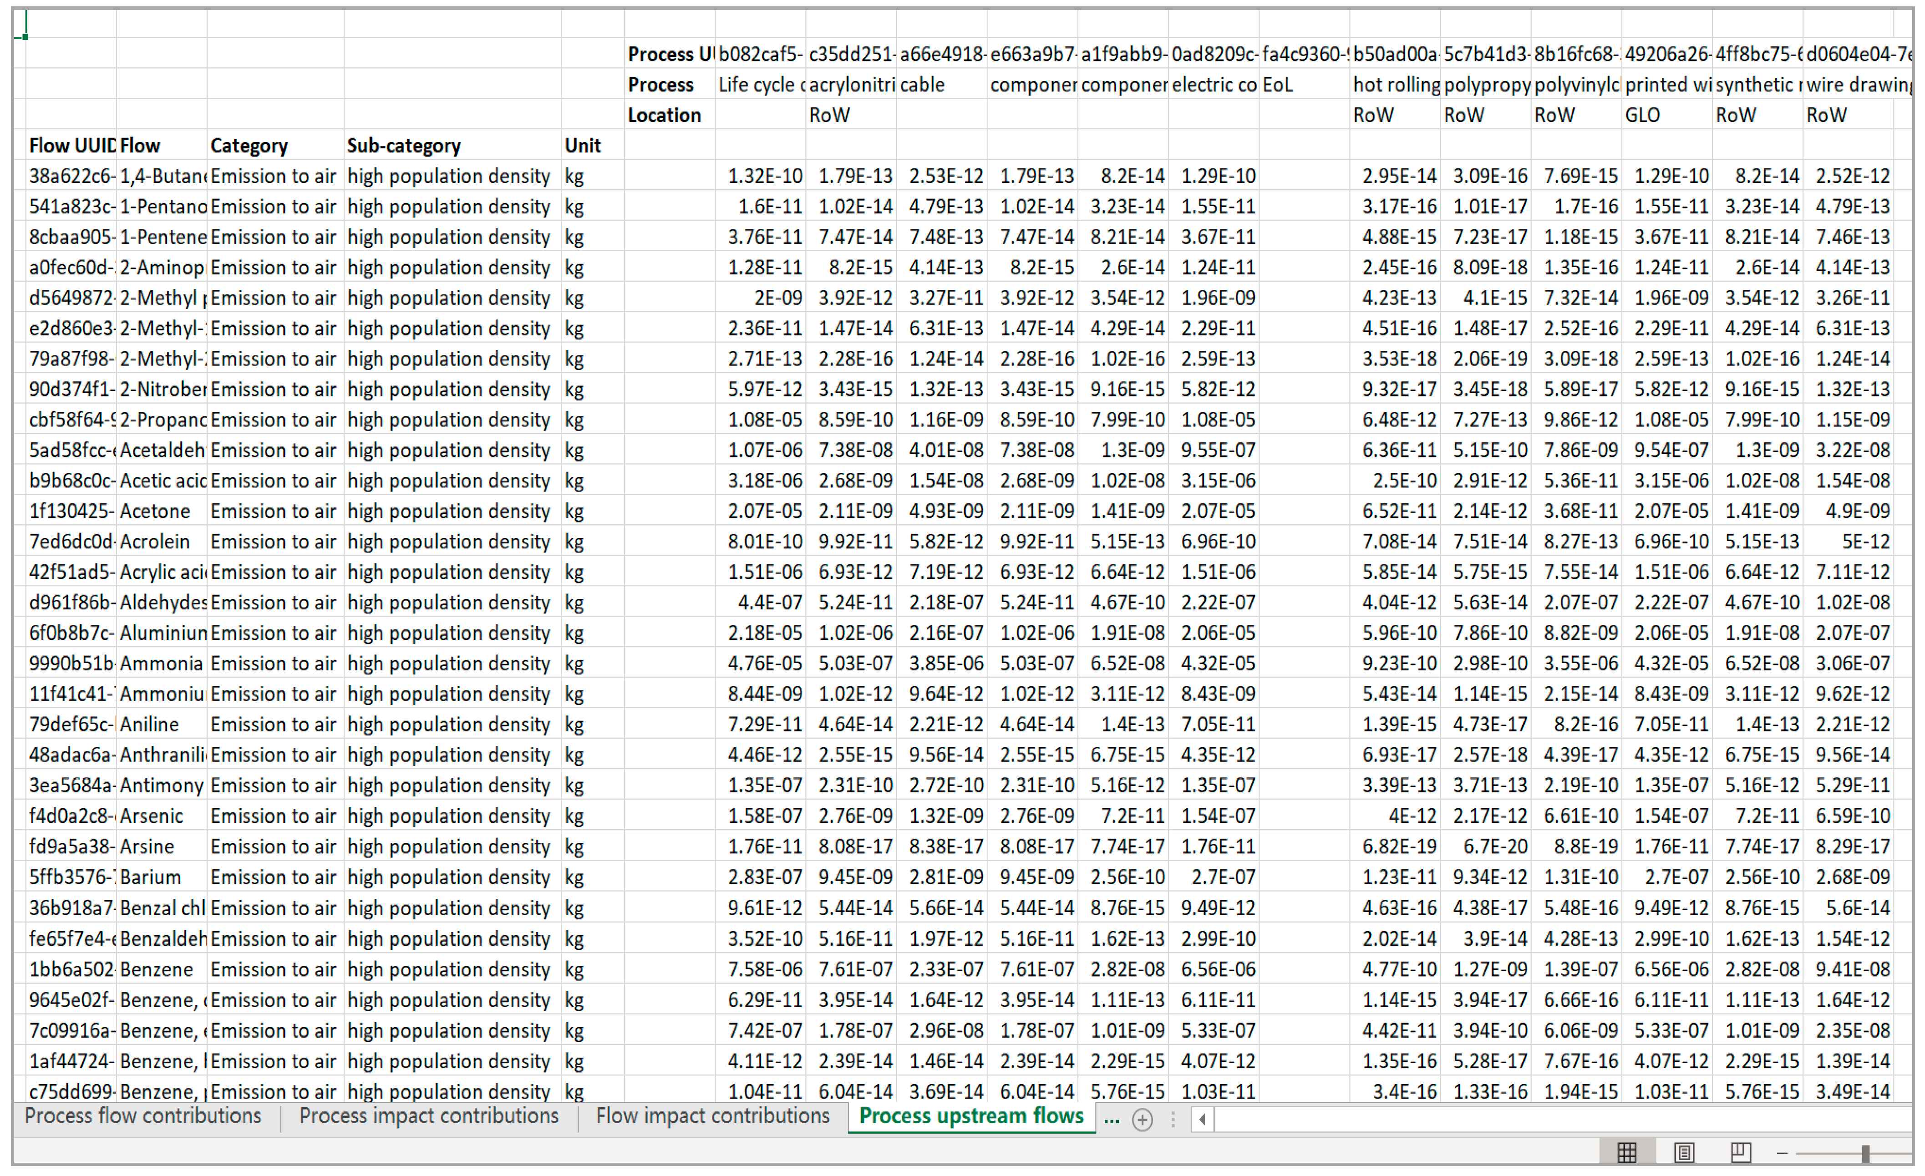Select the Location label cell

click(x=670, y=115)
